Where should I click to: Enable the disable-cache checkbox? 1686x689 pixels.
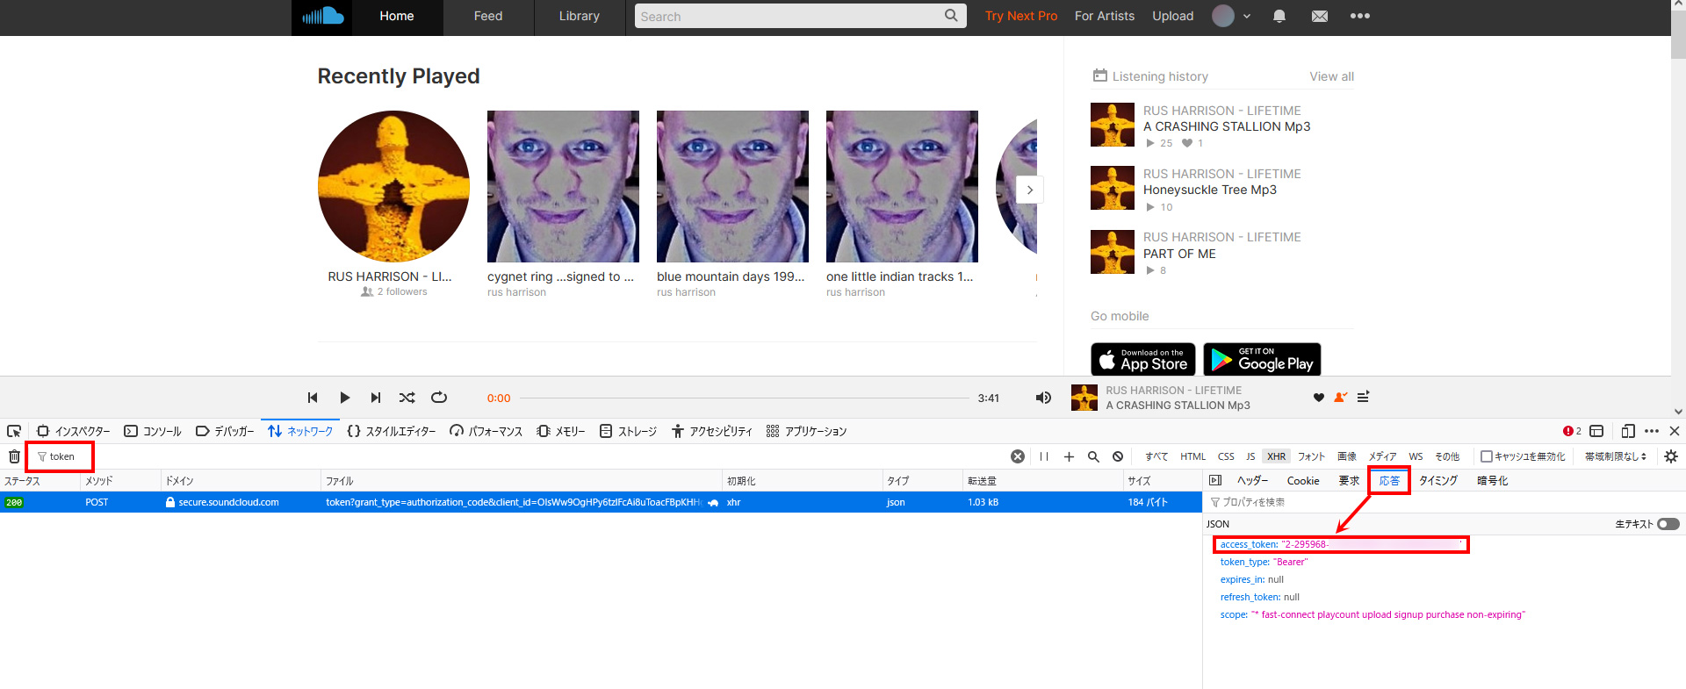(1487, 456)
